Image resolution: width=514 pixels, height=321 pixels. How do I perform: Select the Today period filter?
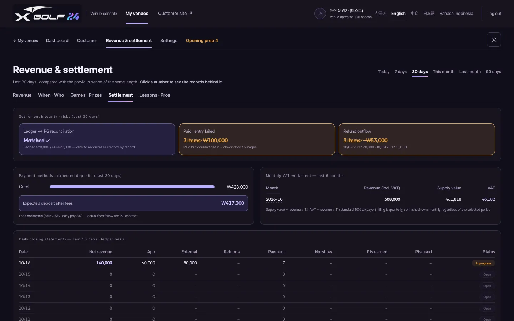(x=384, y=72)
